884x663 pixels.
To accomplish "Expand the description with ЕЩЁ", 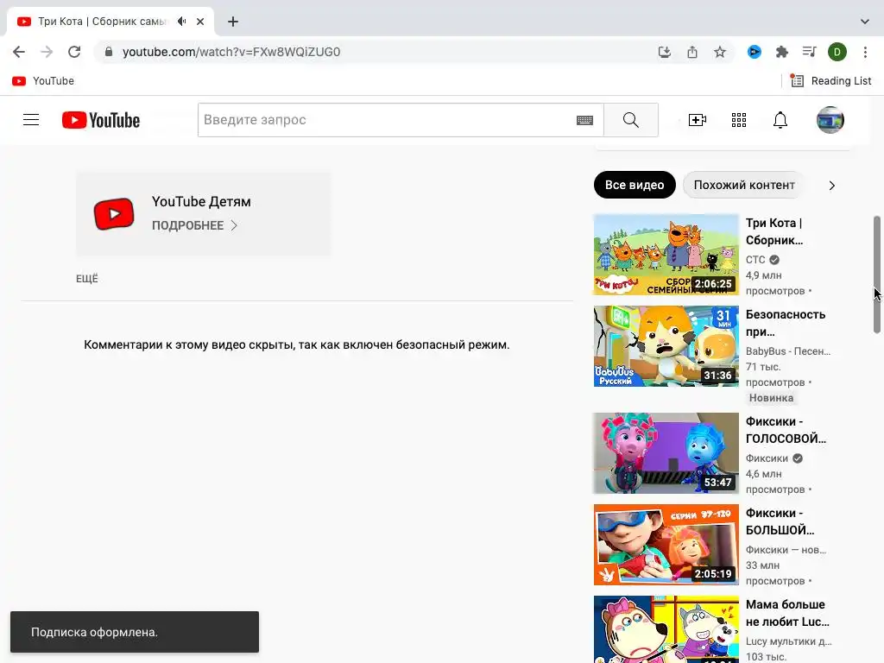I will 87,279.
